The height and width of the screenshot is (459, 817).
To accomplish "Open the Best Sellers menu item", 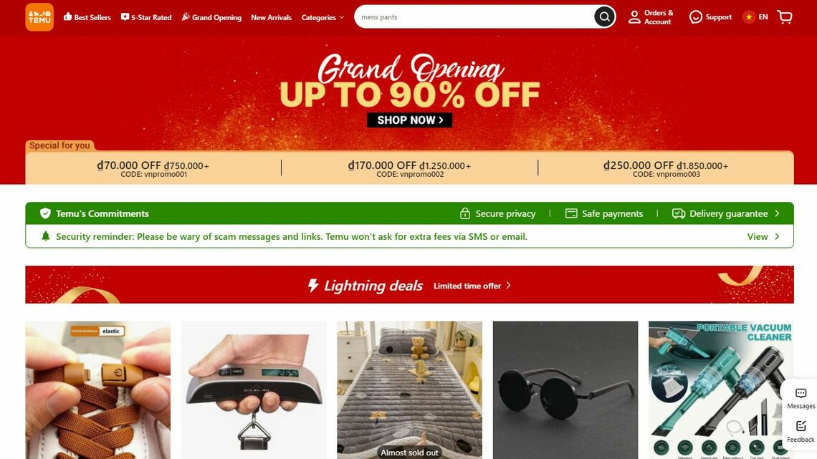I will point(87,17).
